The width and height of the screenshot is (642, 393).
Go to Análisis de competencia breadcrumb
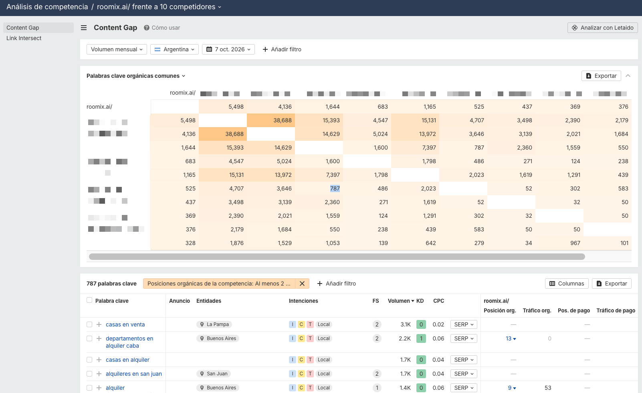pos(47,7)
